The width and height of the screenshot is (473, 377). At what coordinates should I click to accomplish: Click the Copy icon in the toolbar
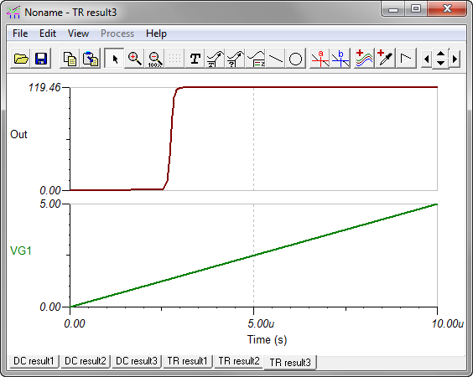tap(70, 58)
